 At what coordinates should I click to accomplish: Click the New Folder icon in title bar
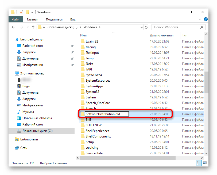[27, 12]
